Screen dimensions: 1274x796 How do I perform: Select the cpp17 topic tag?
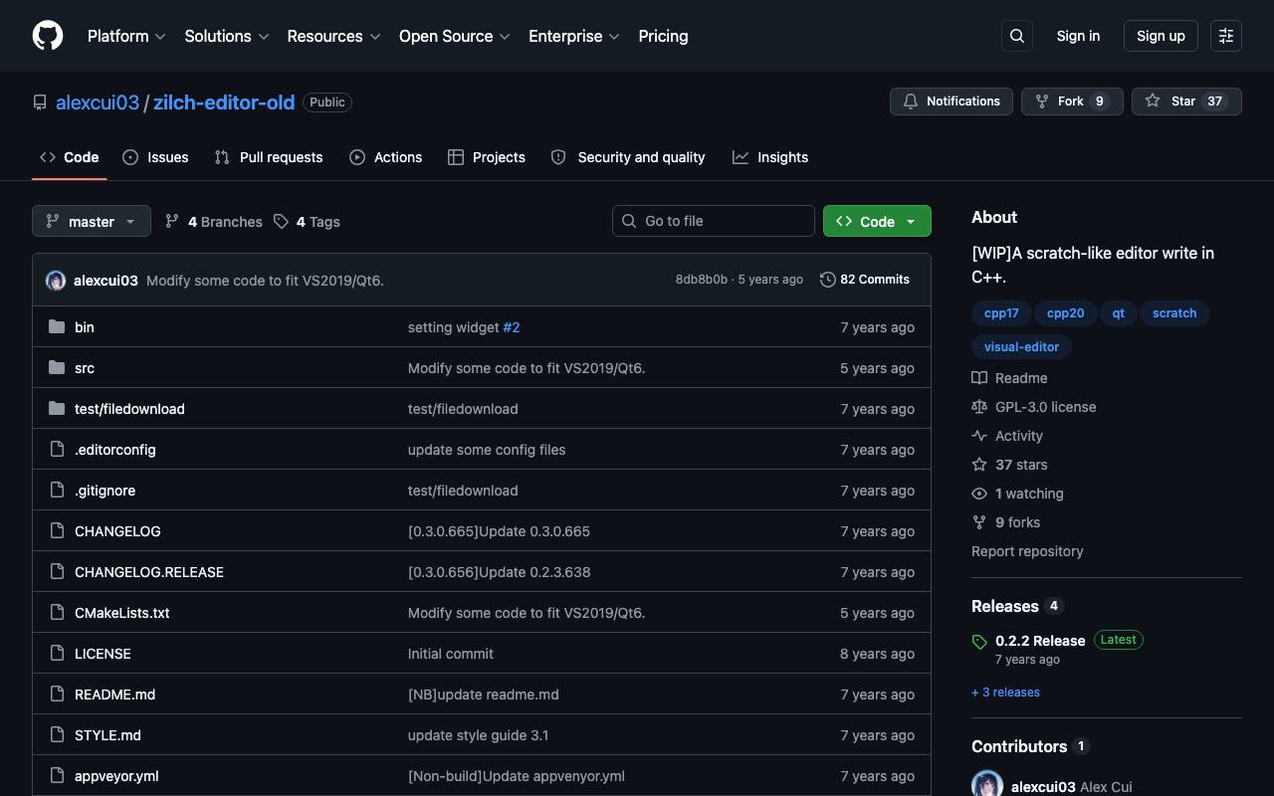1001,313
